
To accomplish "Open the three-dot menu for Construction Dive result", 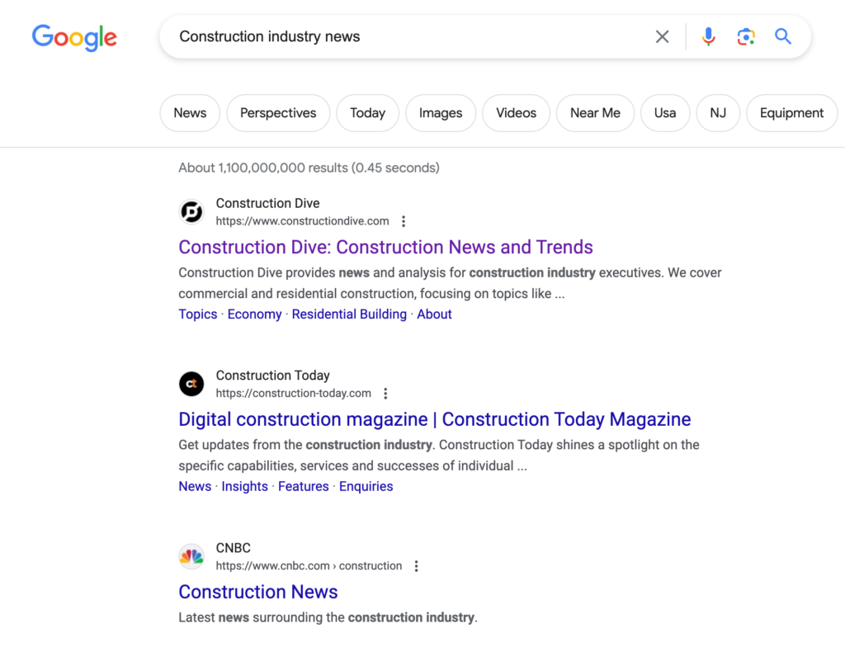I will [x=404, y=220].
